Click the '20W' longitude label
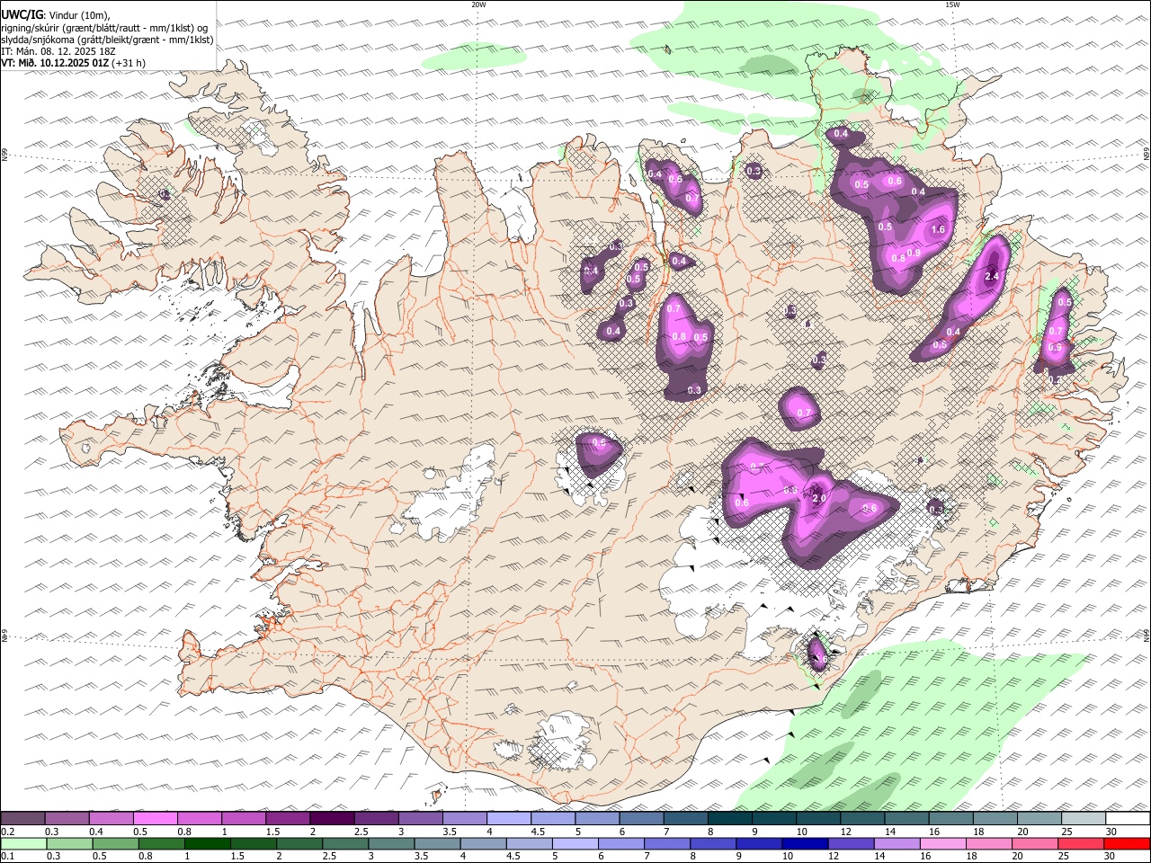The height and width of the screenshot is (863, 1151). point(479,4)
